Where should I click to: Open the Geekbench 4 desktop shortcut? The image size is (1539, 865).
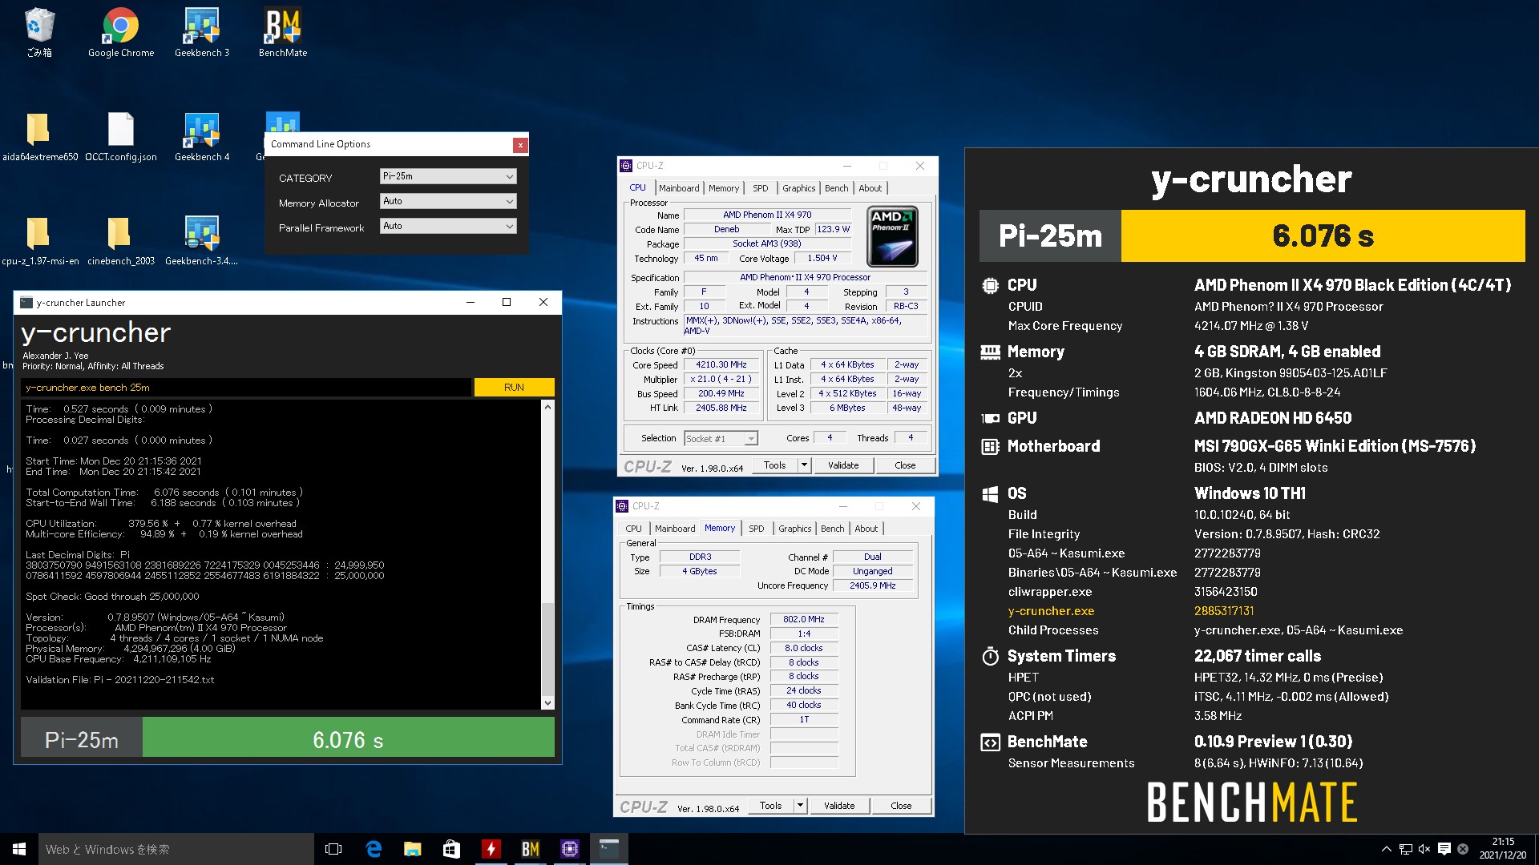(x=202, y=136)
